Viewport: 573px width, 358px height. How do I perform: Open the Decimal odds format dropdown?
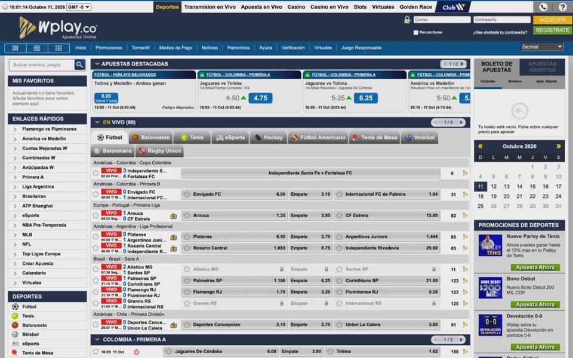(x=542, y=47)
